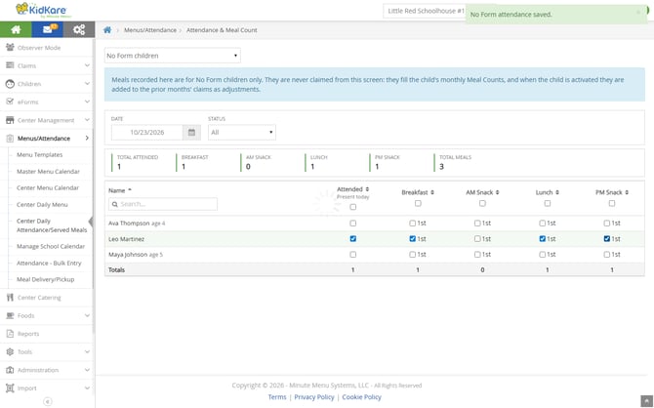The height and width of the screenshot is (408, 654).
Task: Expand the Tools menu chevron
Action: coord(87,351)
